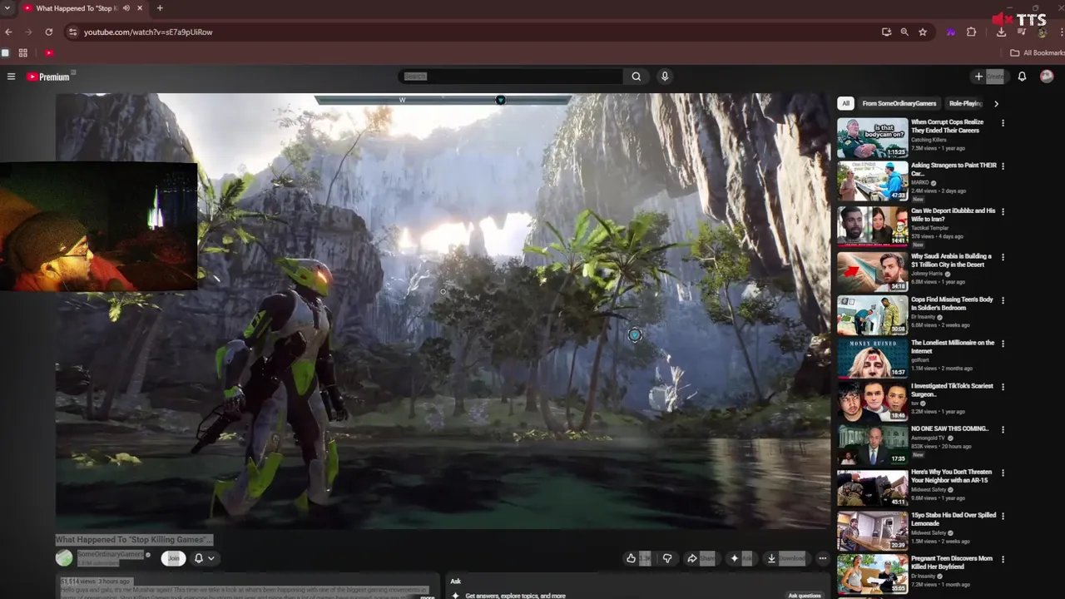Open the Create video button
The width and height of the screenshot is (1065, 599).
(988, 77)
